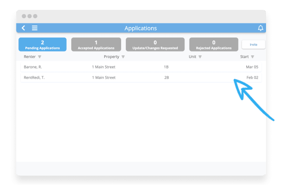282x185 pixels.
Task: Sort by the Renter column filter icon
Action: [39, 57]
